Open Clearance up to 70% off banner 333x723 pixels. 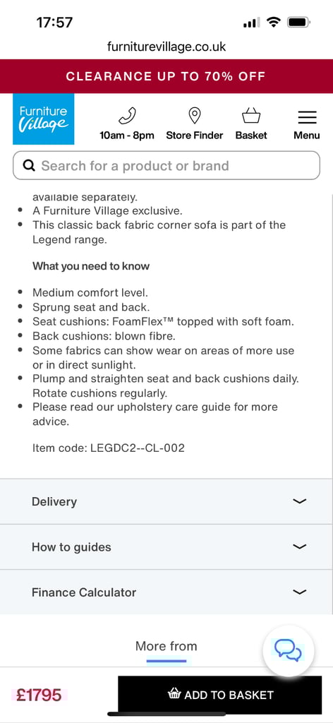(x=166, y=76)
